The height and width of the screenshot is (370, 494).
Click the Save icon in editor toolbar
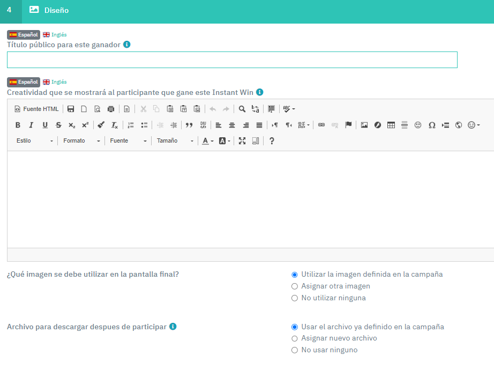(x=71, y=109)
